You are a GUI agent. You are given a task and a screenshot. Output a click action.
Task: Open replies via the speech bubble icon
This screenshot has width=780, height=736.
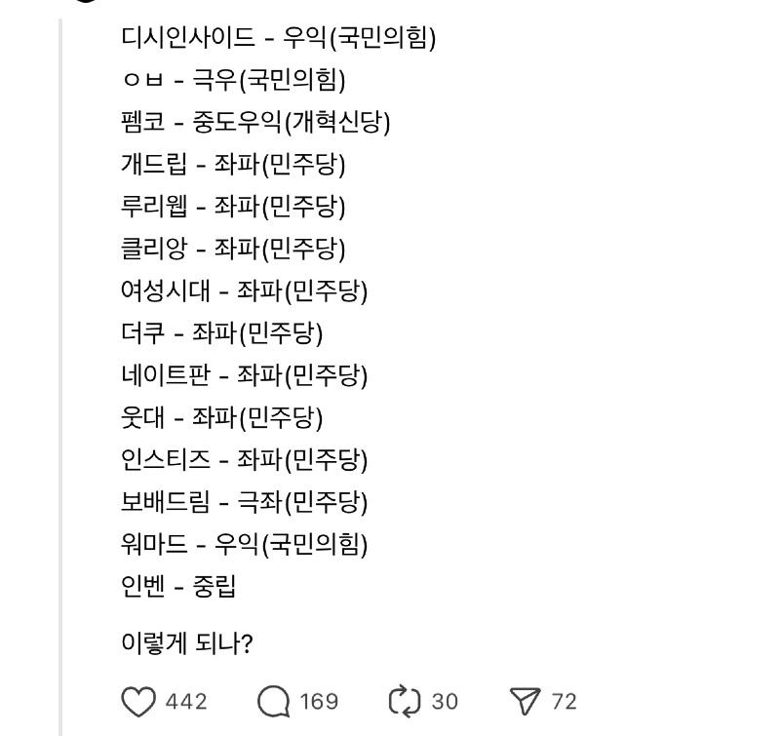click(x=273, y=702)
